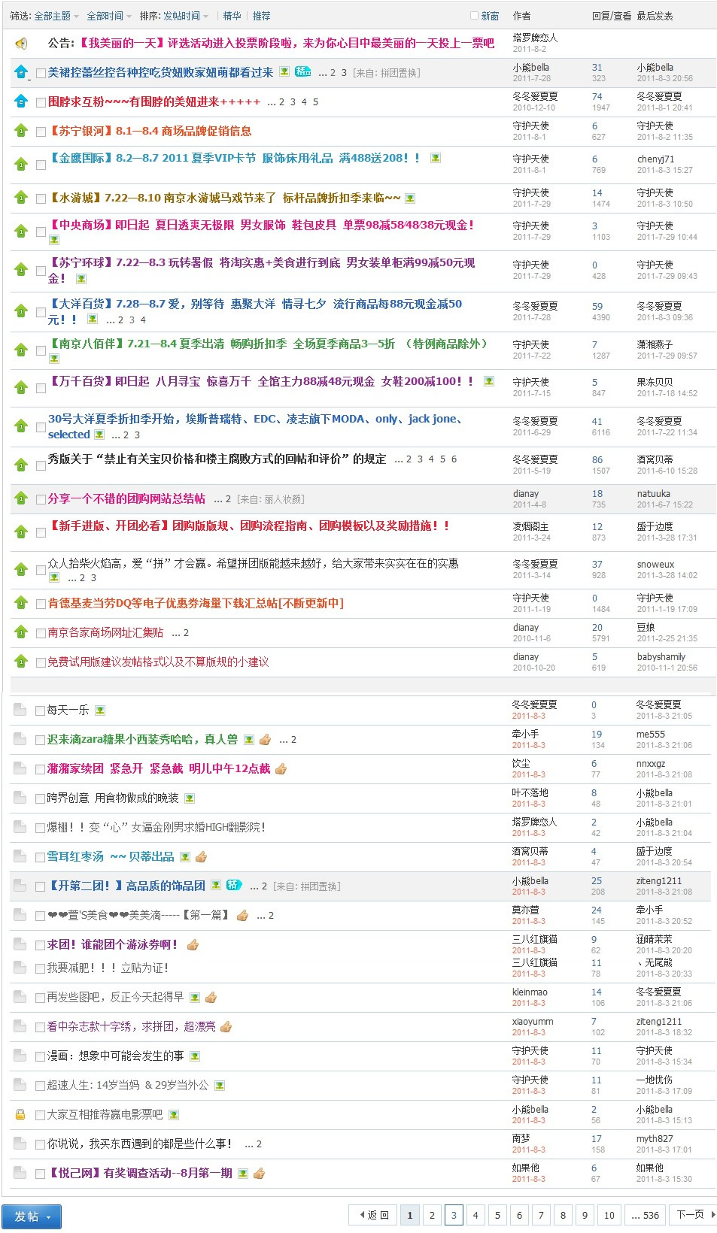Image resolution: width=717 pixels, height=1233 pixels.
Task: Click current page 1 indicator
Action: point(410,1215)
